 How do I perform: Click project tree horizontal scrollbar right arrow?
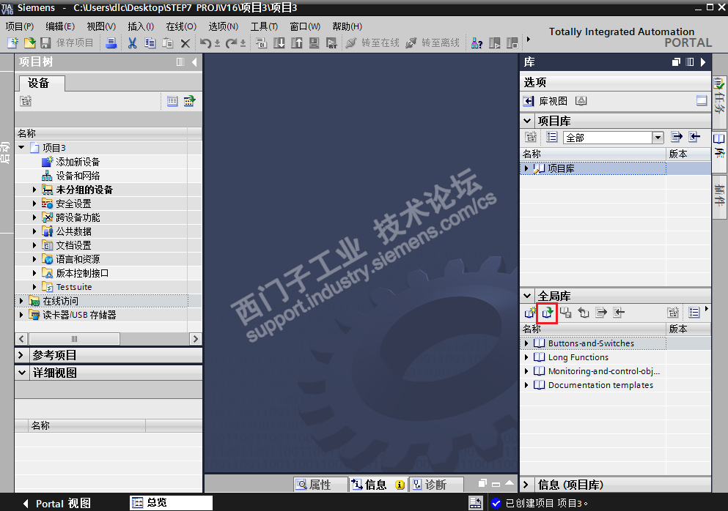coord(196,339)
